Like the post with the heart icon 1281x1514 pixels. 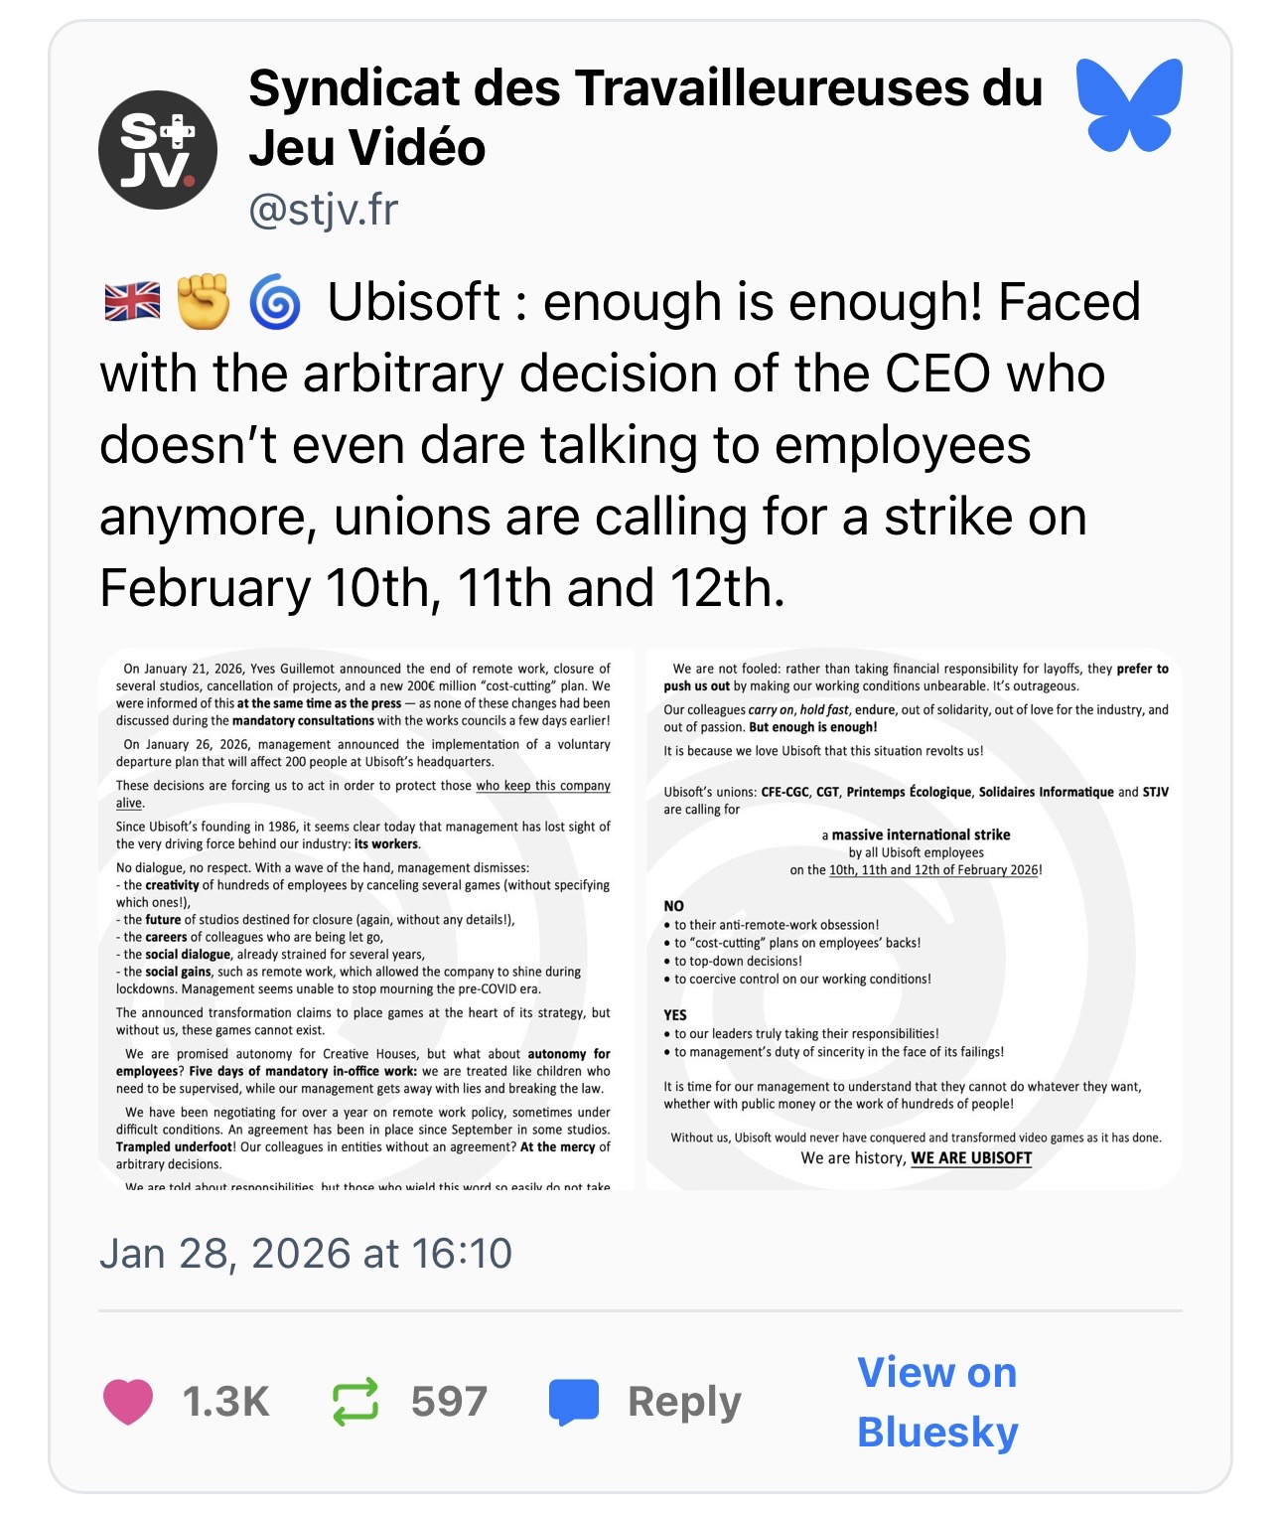pos(128,1401)
